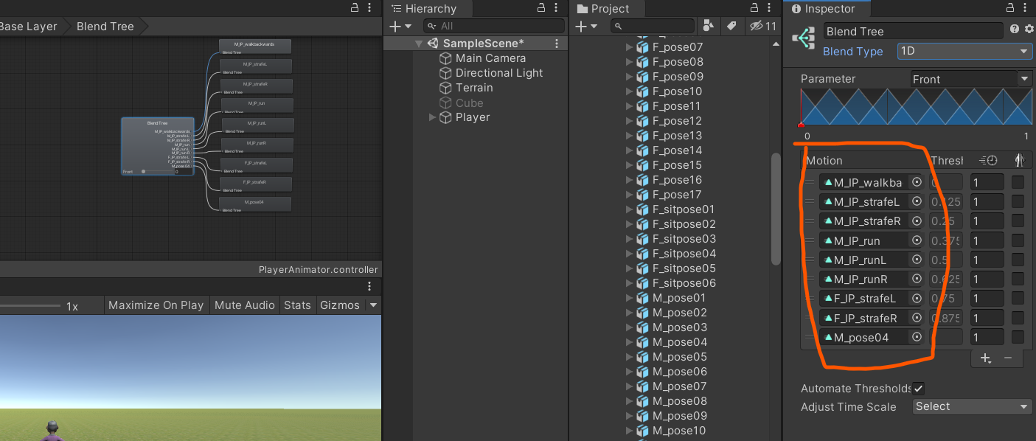The image size is (1036, 441).
Task: Enable mirror for M_IP_strafeL motion
Action: pos(1018,201)
